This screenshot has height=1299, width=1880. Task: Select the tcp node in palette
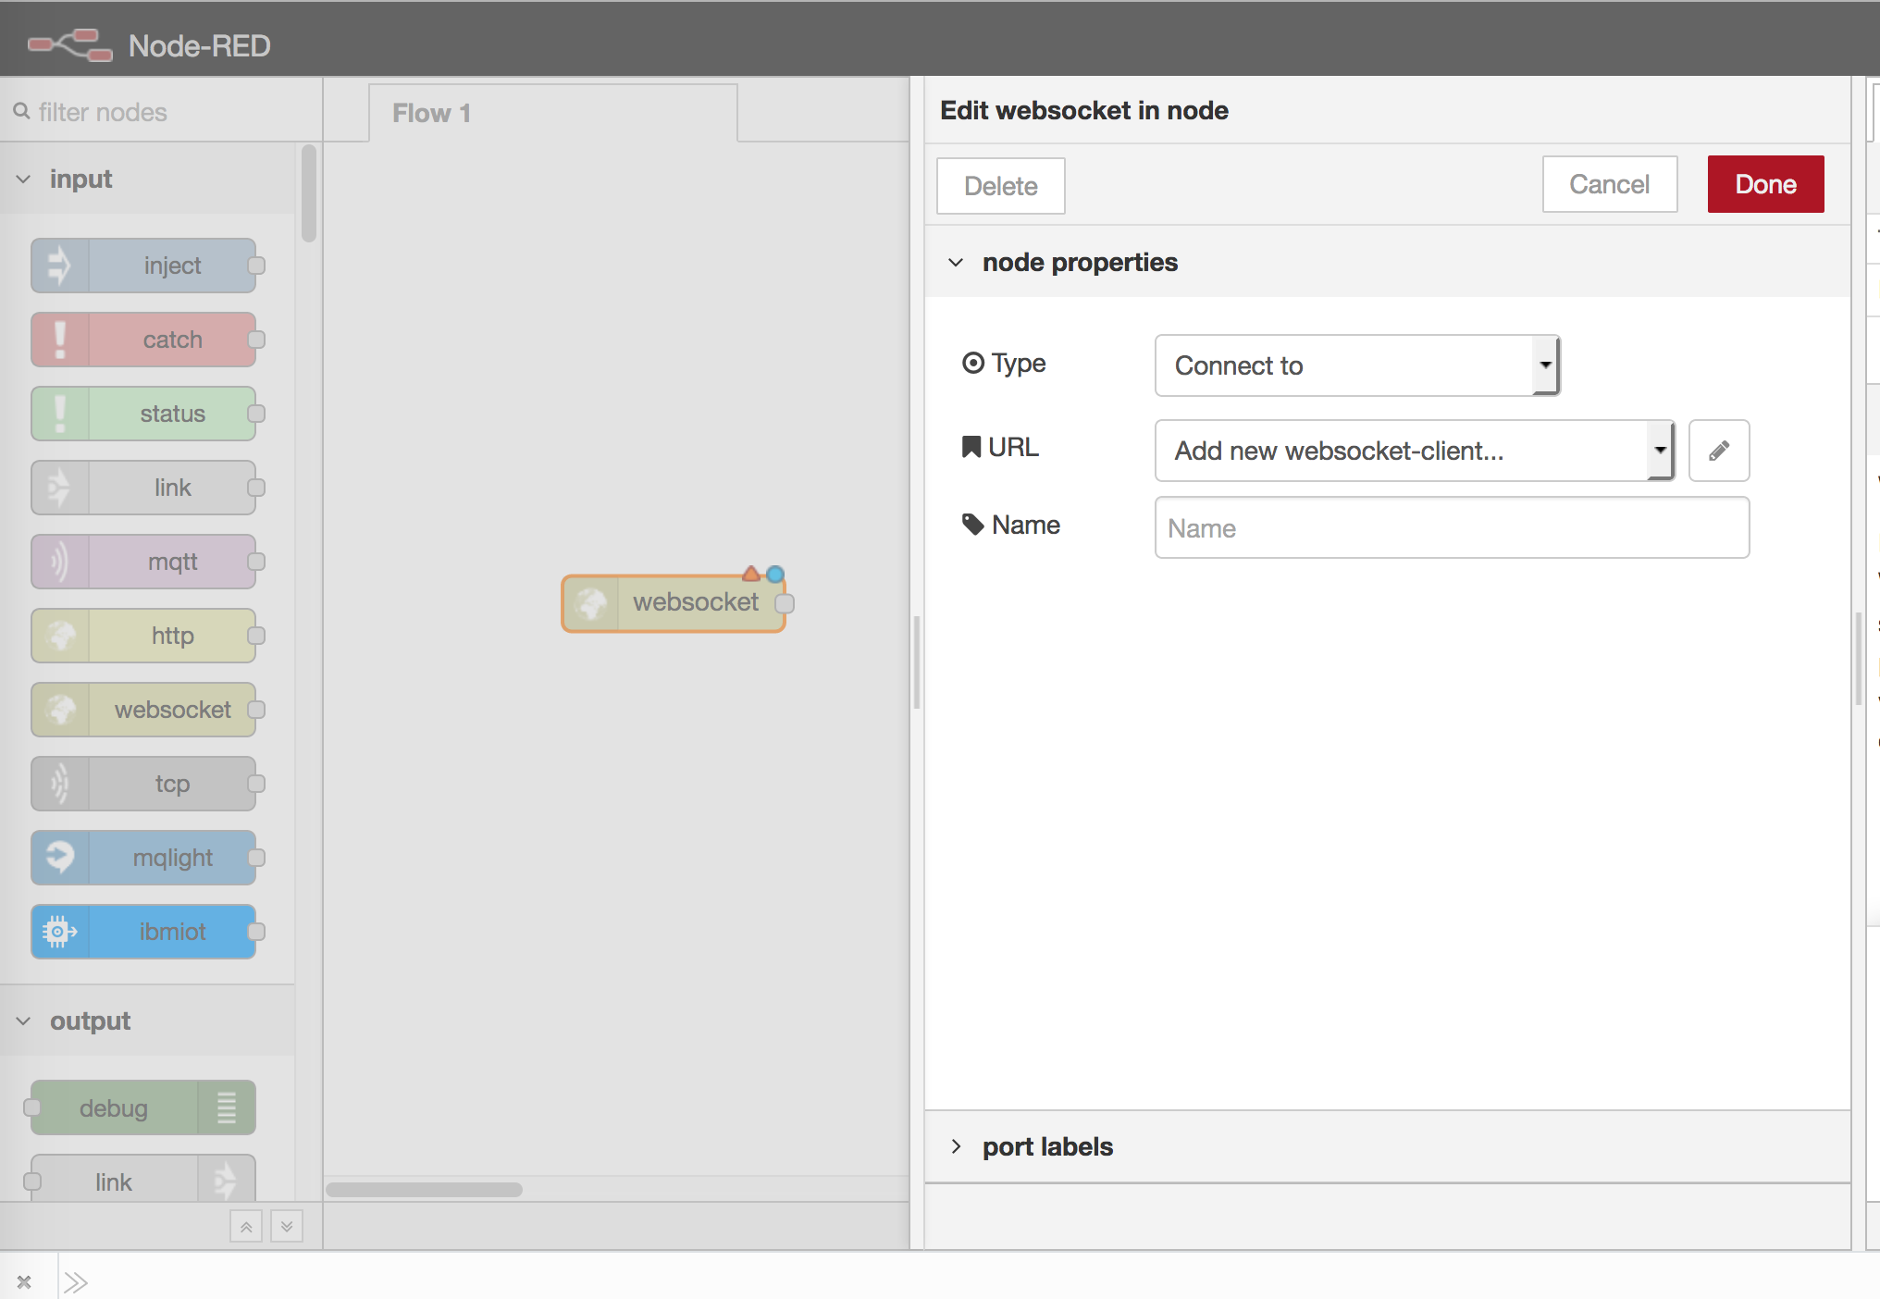143,784
